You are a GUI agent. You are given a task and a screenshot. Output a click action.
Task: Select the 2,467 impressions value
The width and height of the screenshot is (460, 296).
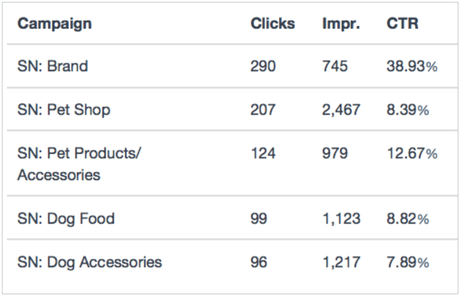coord(341,111)
